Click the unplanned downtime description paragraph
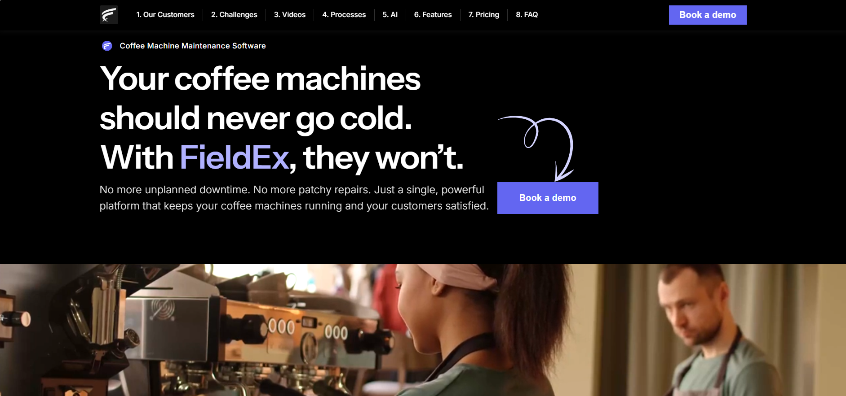Image resolution: width=846 pixels, height=396 pixels. coord(294,198)
